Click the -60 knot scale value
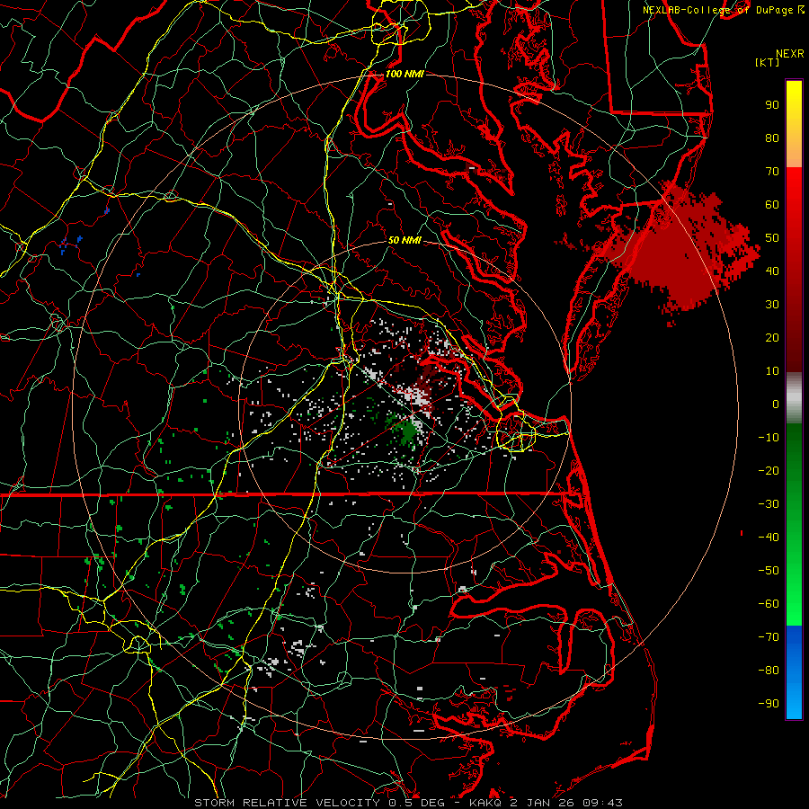The width and height of the screenshot is (809, 809). click(x=769, y=604)
